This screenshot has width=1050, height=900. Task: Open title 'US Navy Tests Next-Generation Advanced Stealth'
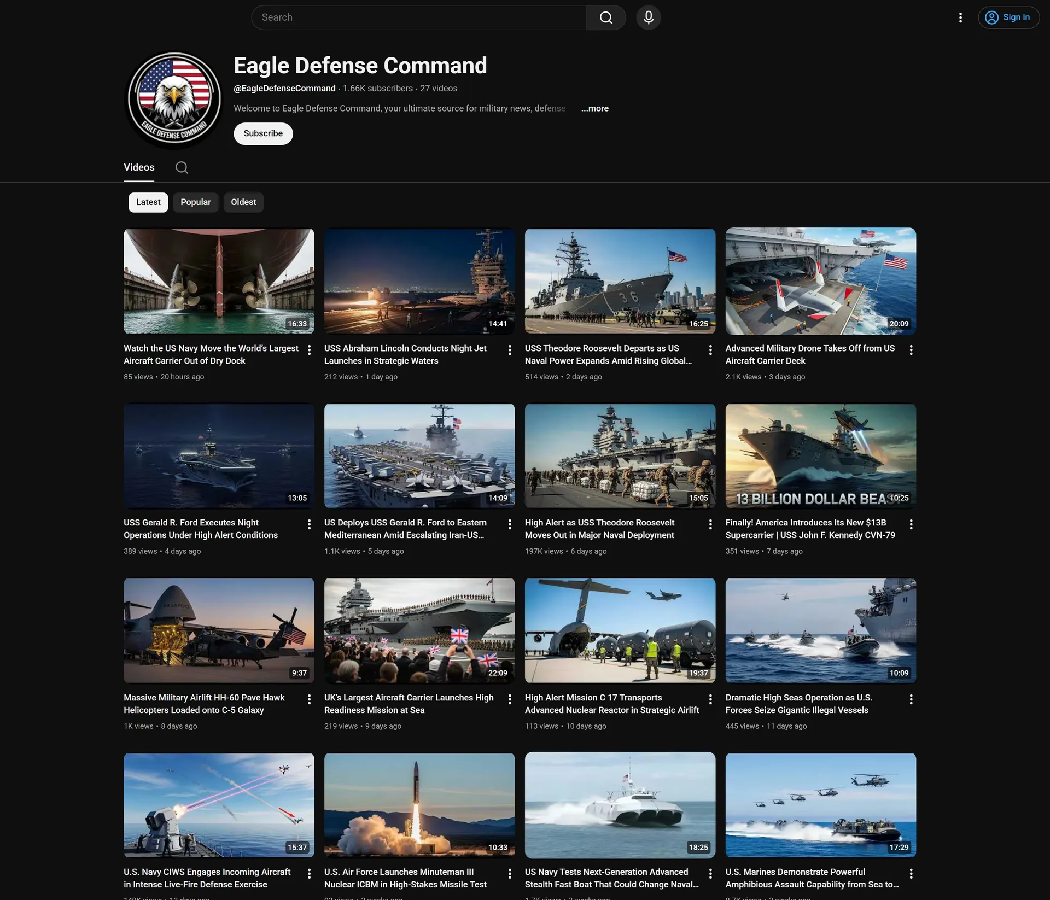point(612,878)
